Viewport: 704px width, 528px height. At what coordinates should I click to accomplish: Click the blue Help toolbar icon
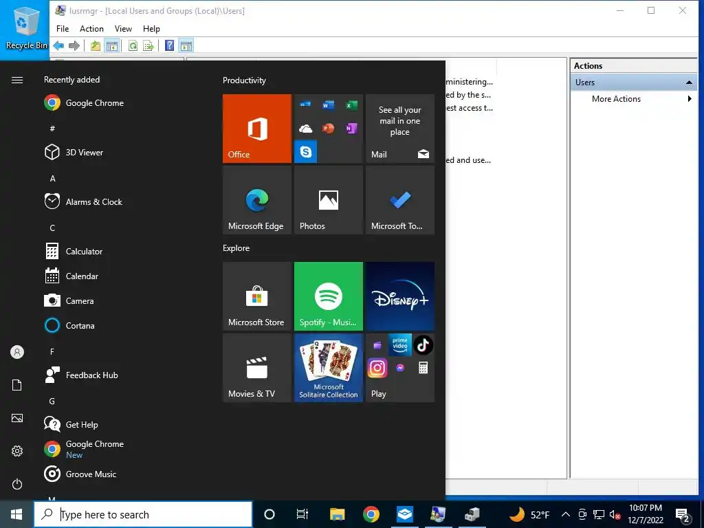[x=169, y=45]
